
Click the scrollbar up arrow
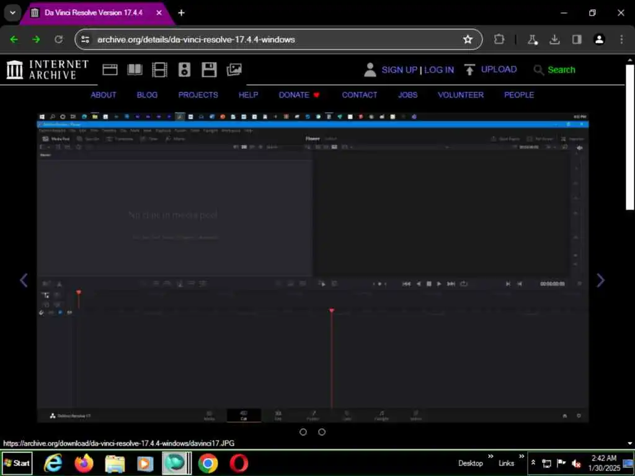(x=630, y=60)
